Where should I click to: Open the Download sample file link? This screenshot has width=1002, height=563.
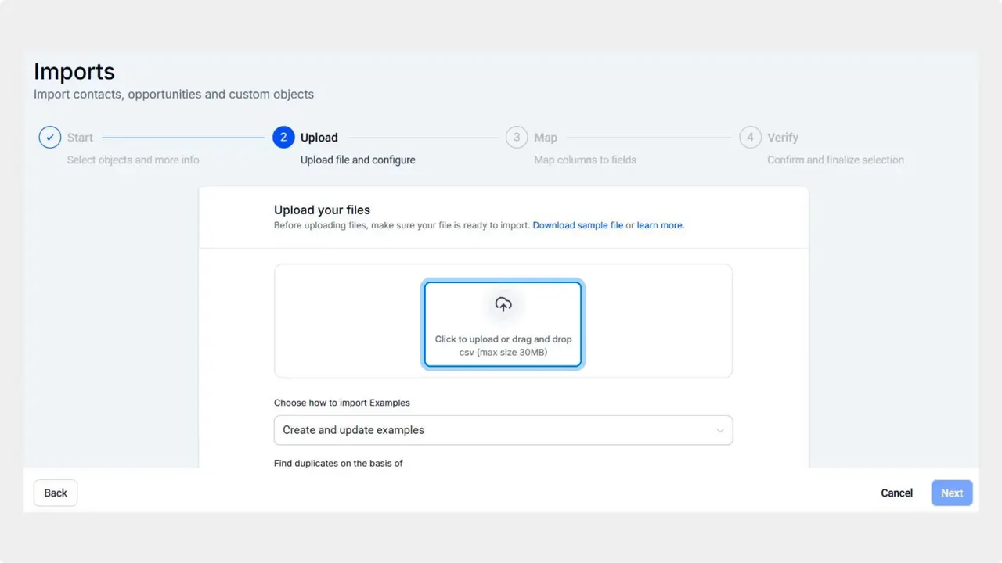point(578,225)
